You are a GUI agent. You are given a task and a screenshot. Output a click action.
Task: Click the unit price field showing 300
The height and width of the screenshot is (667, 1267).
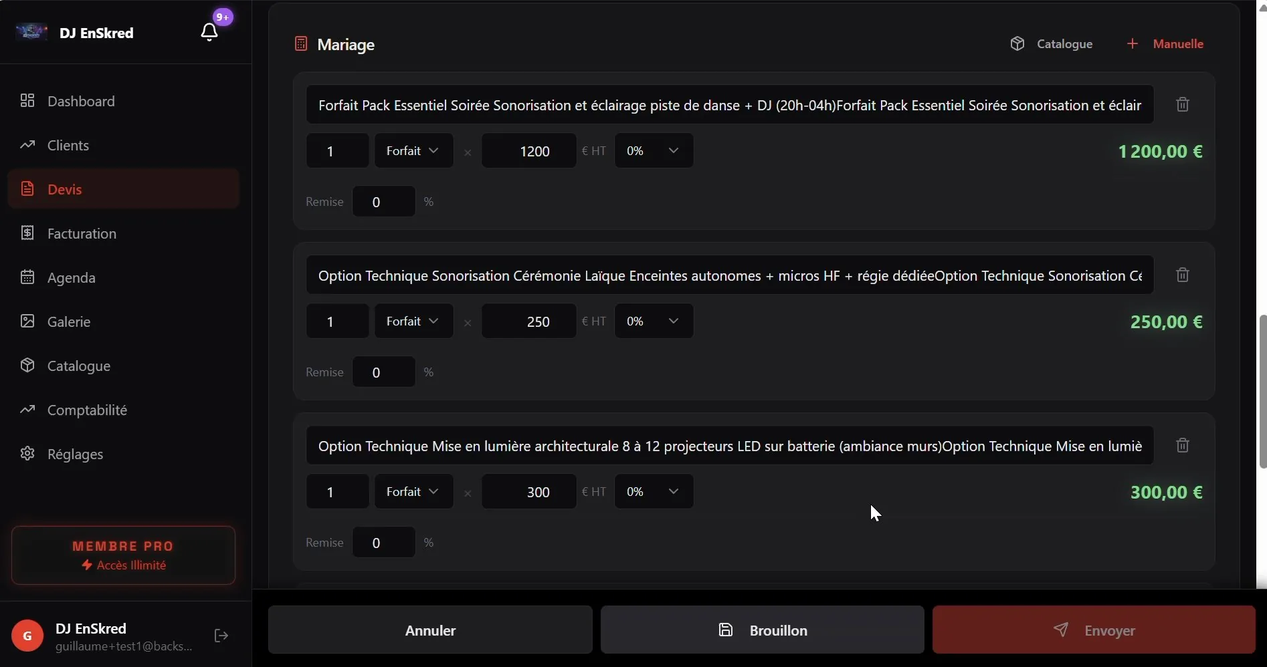pyautogui.click(x=528, y=492)
